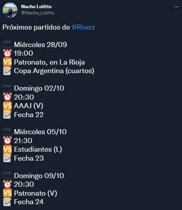182x210 pixels.
Task: Open the @Nacho_Lotitto handle
Action: [x=38, y=13]
